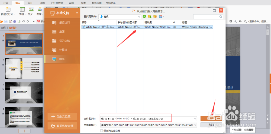271x134 pixels.
Task: Click the open folder icon in quick toolbar
Action: [x=2, y=22]
